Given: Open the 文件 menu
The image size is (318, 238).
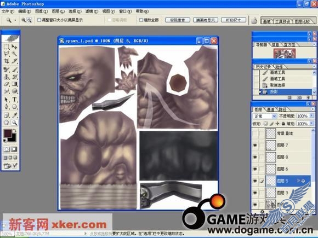Looking at the screenshot, I should [8, 11].
